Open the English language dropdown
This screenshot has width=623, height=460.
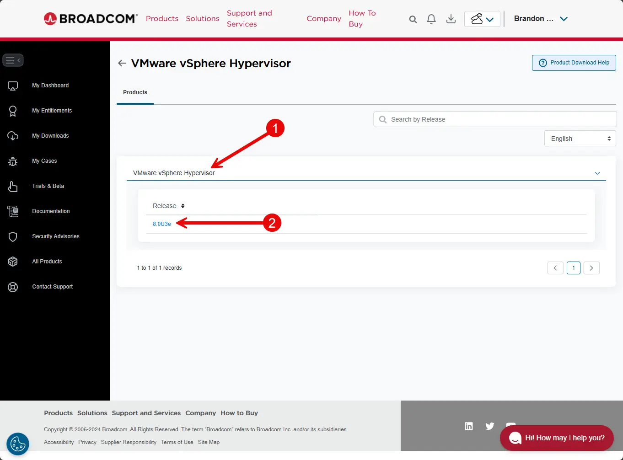tap(580, 139)
